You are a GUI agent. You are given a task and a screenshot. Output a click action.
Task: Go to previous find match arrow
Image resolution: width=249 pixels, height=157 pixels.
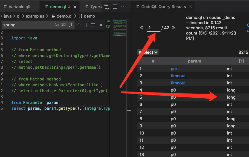pyautogui.click(x=79, y=25)
